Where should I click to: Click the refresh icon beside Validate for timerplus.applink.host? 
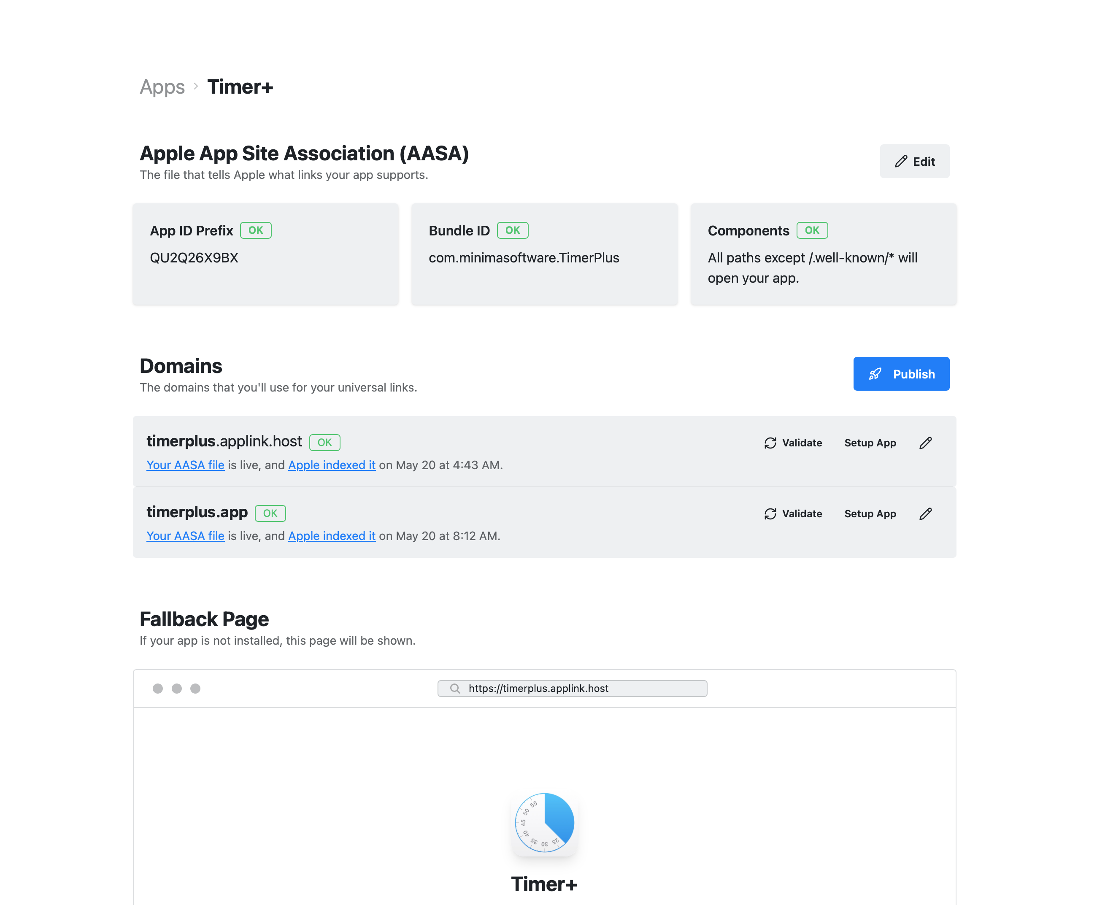[x=770, y=443]
